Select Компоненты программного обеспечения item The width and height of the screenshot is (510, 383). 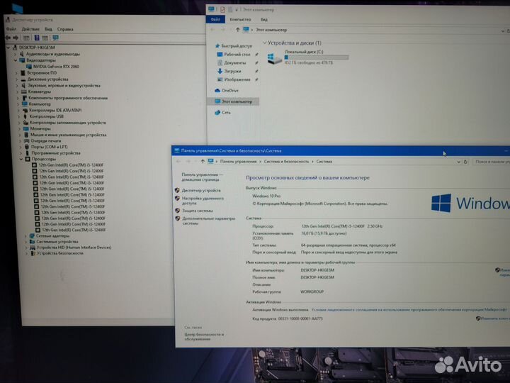click(x=68, y=98)
